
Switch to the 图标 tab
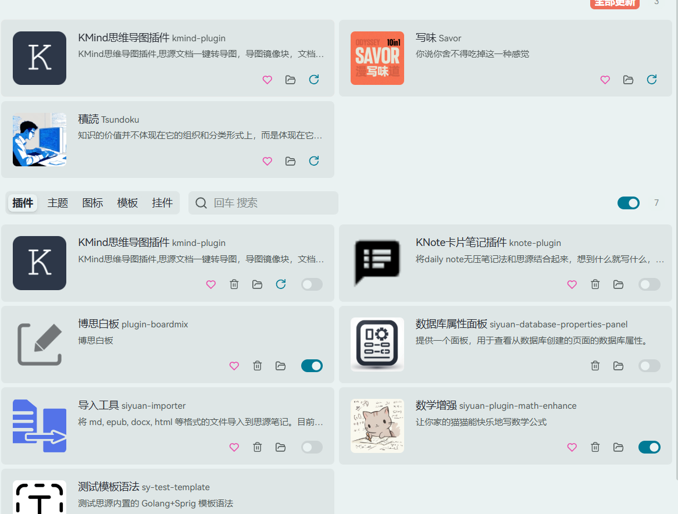92,203
